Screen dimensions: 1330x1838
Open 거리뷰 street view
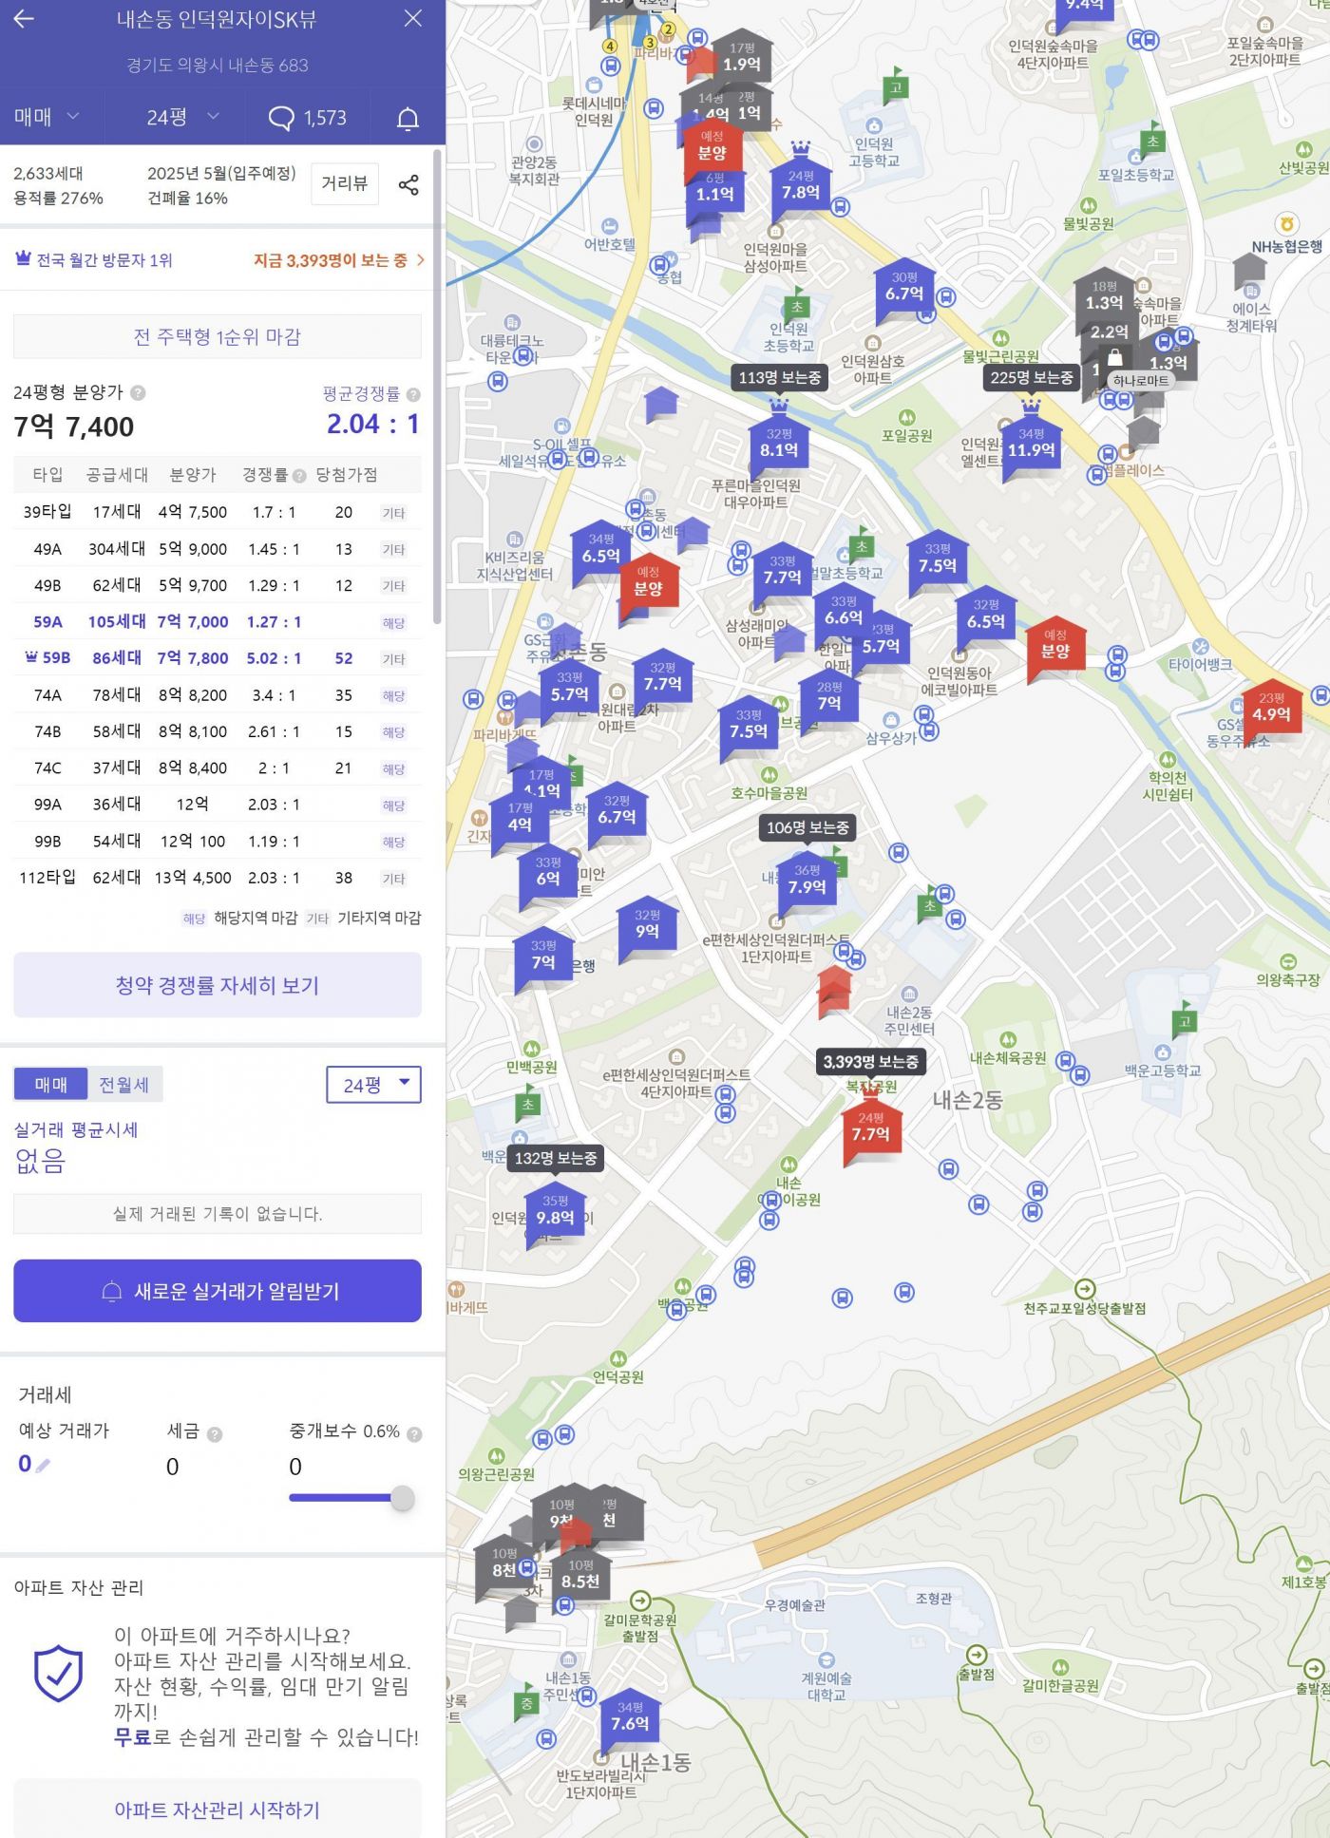point(344,183)
